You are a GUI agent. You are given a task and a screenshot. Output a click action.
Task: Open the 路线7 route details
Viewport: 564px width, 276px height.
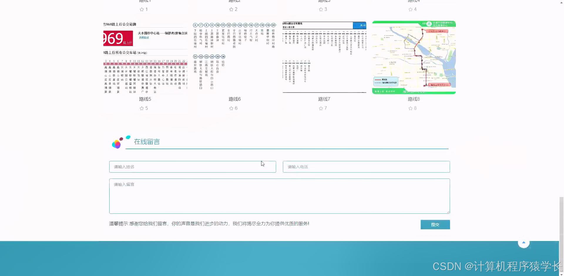[324, 99]
